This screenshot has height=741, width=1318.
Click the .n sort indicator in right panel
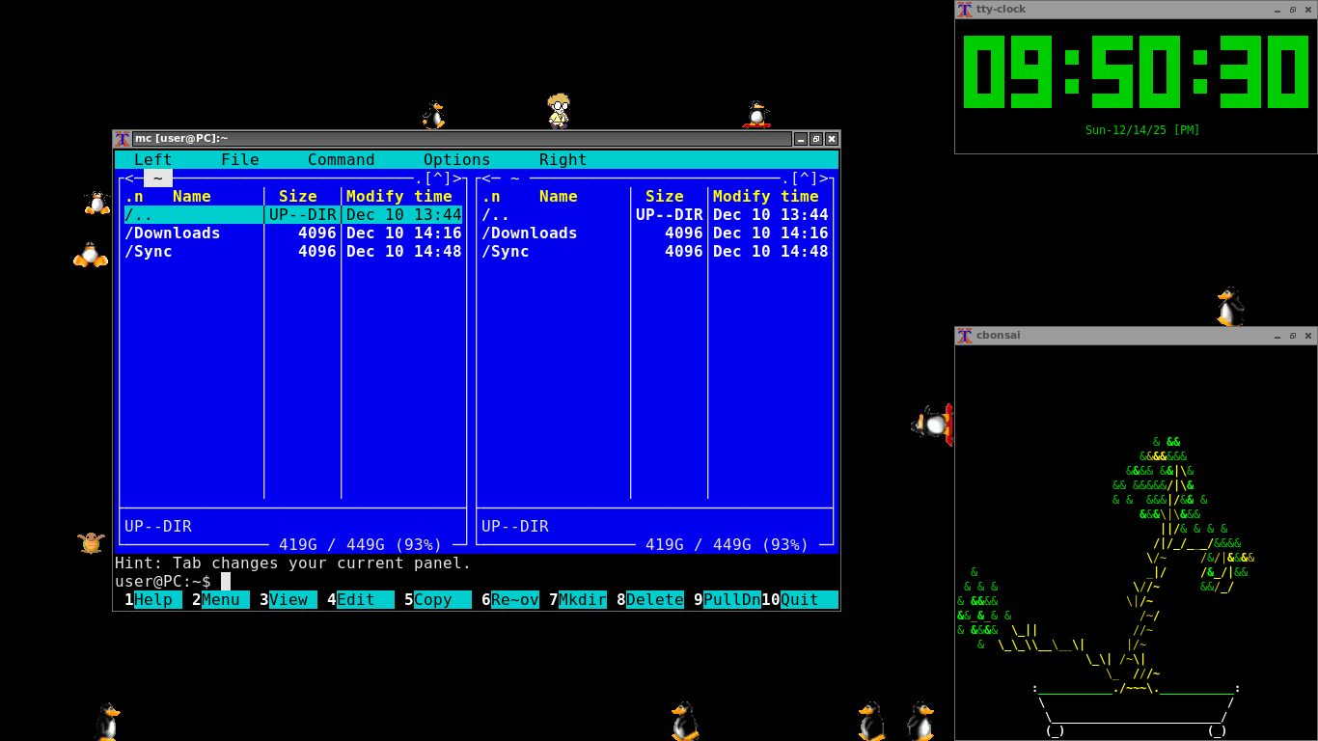tap(491, 197)
